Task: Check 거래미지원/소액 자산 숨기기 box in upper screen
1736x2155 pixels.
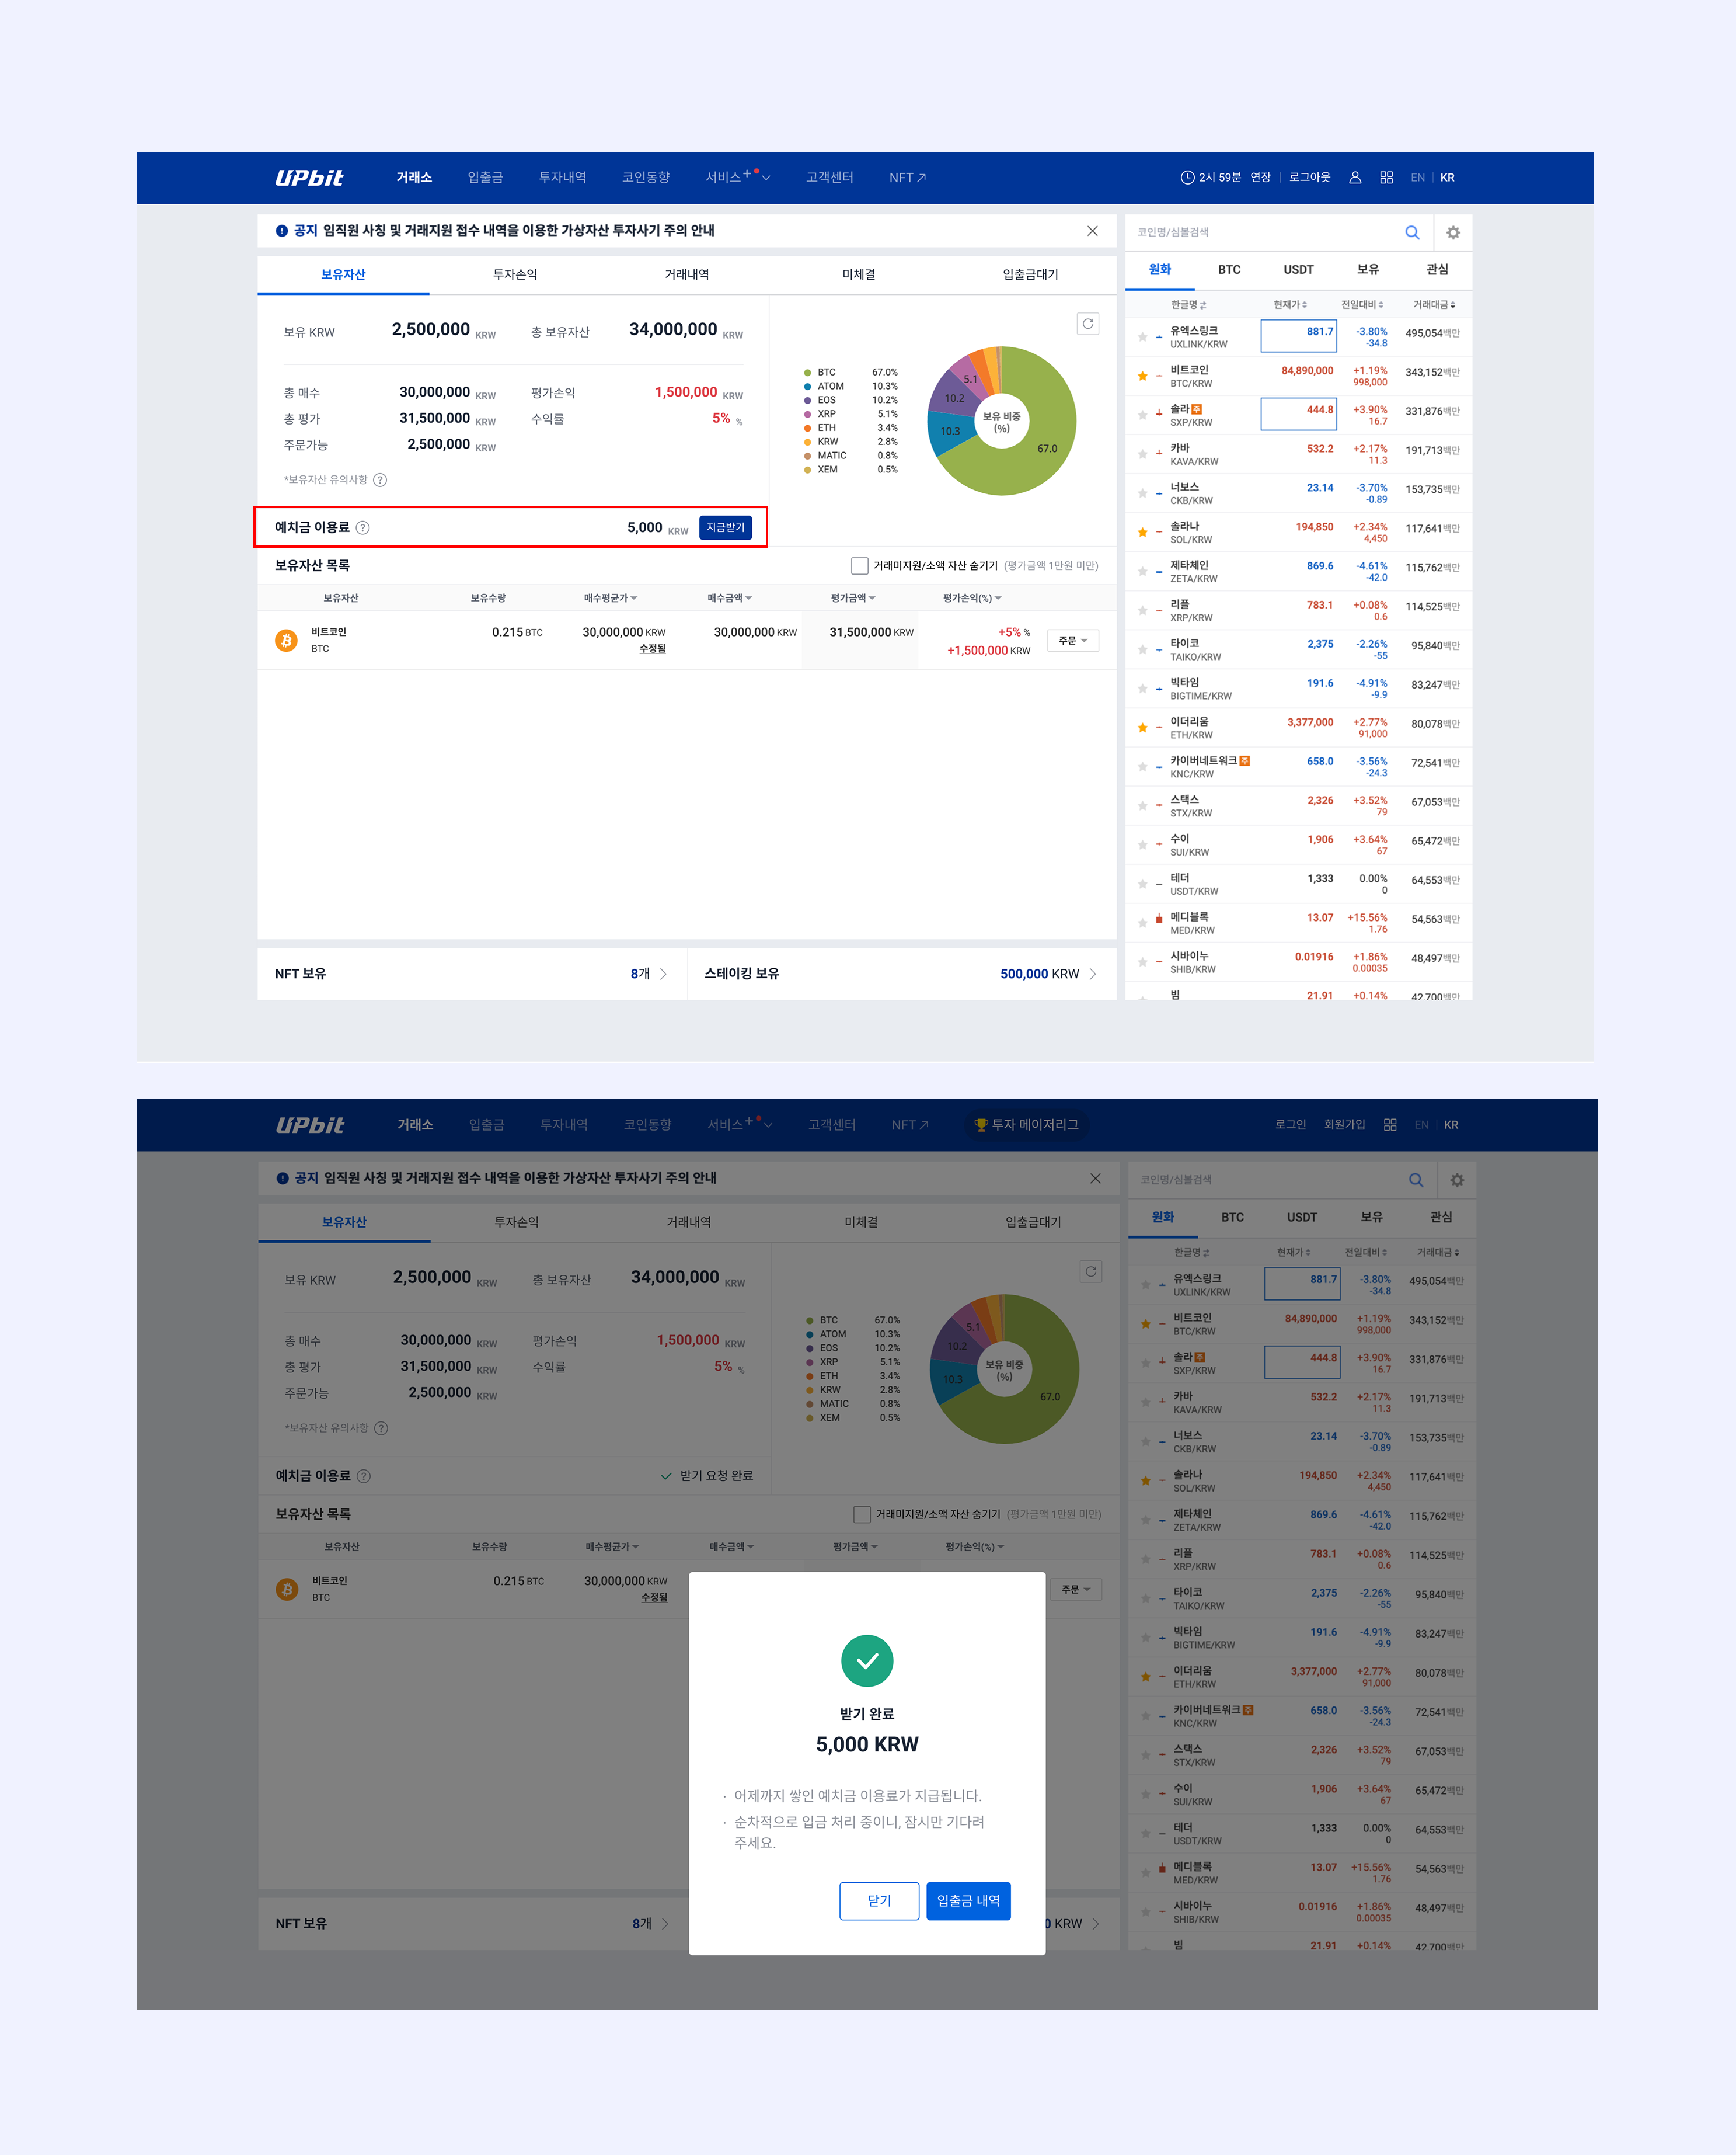Action: coord(859,565)
